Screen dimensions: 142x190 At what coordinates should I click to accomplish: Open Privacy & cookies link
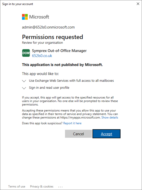[42, 186]
